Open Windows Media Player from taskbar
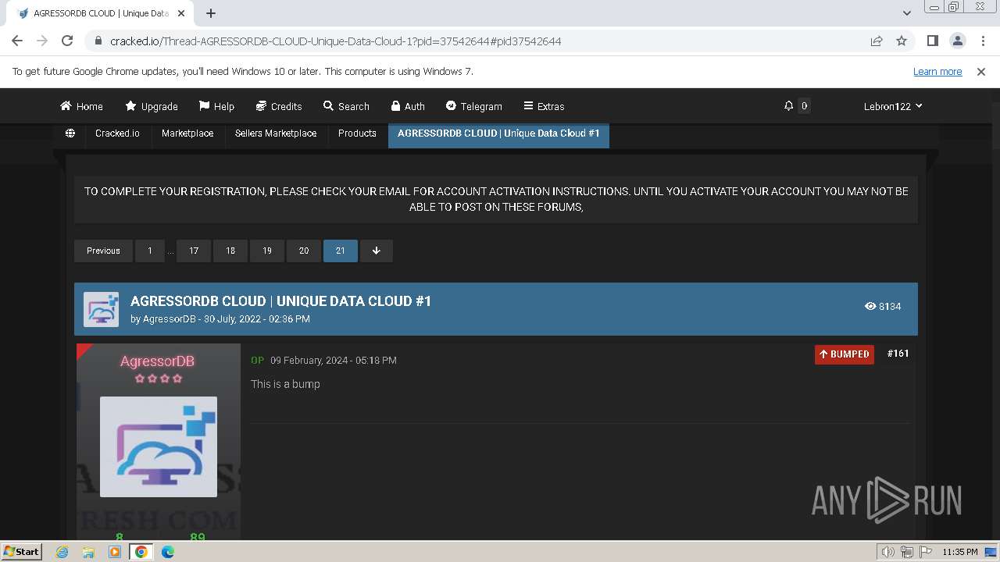Screen dimensions: 1000x562 (x=115, y=552)
